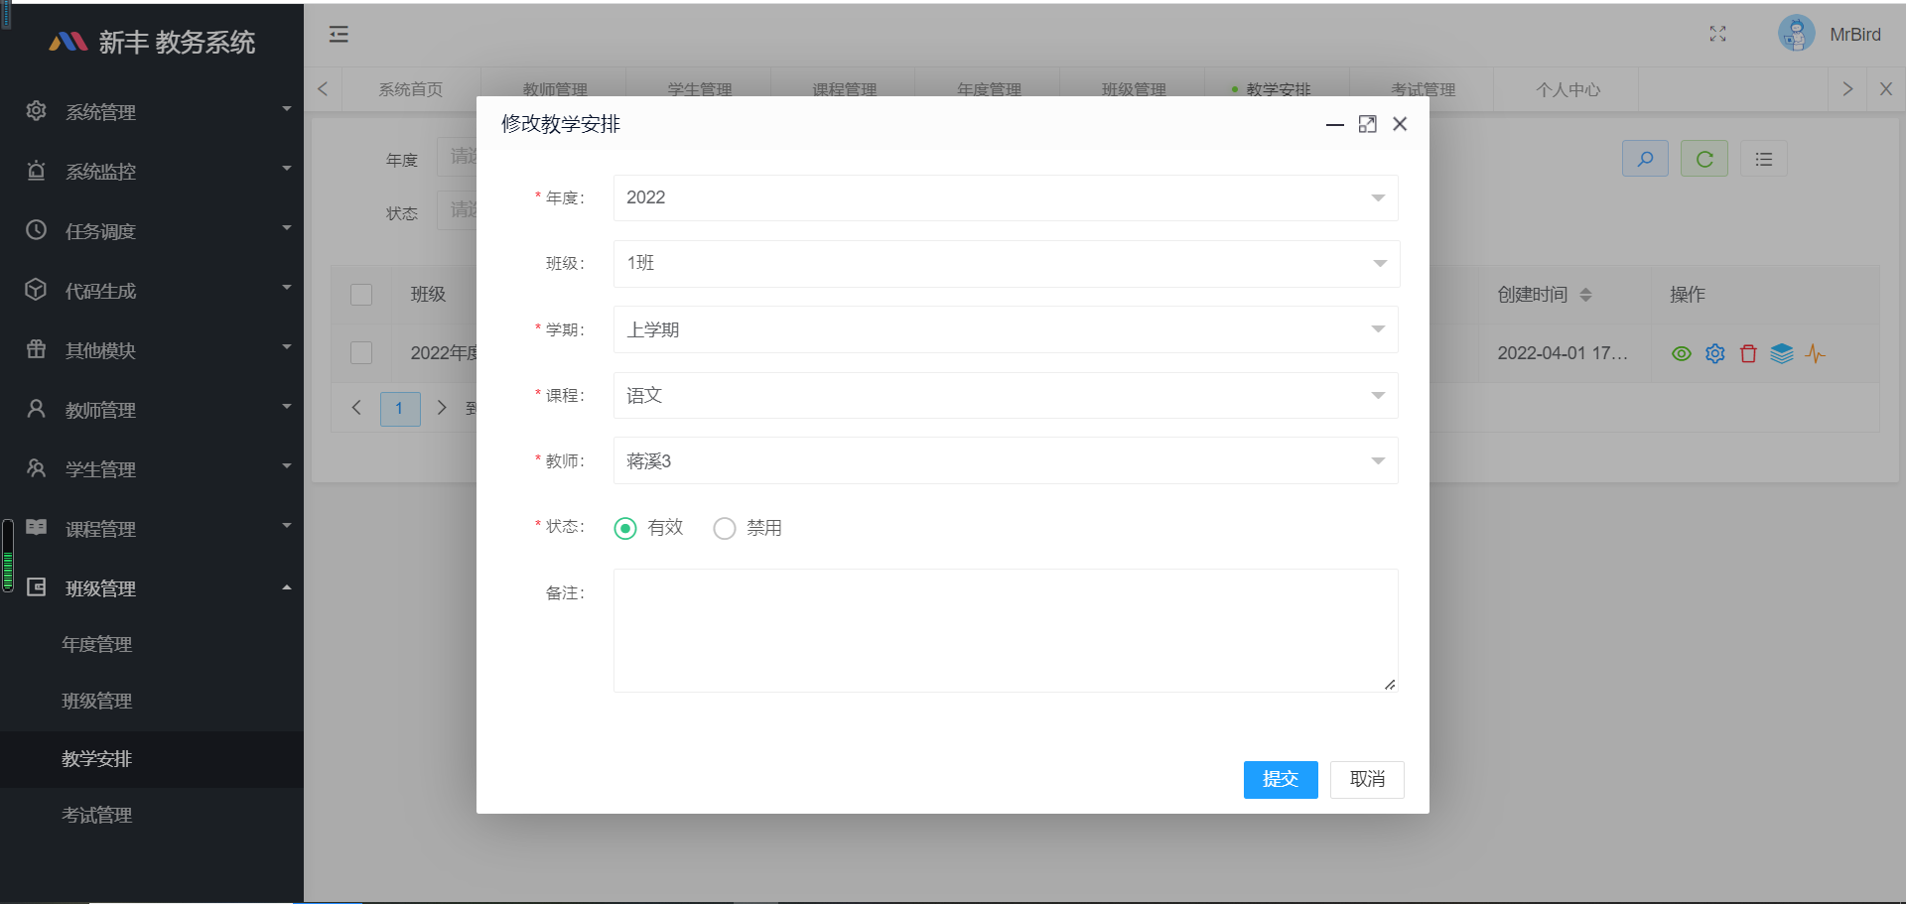The image size is (1906, 904).
Task: Click the 取消 cancel button
Action: 1367,780
